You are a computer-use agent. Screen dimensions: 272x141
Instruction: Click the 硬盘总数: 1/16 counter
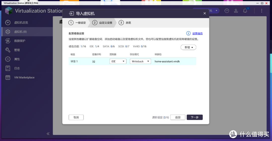(x=77, y=46)
